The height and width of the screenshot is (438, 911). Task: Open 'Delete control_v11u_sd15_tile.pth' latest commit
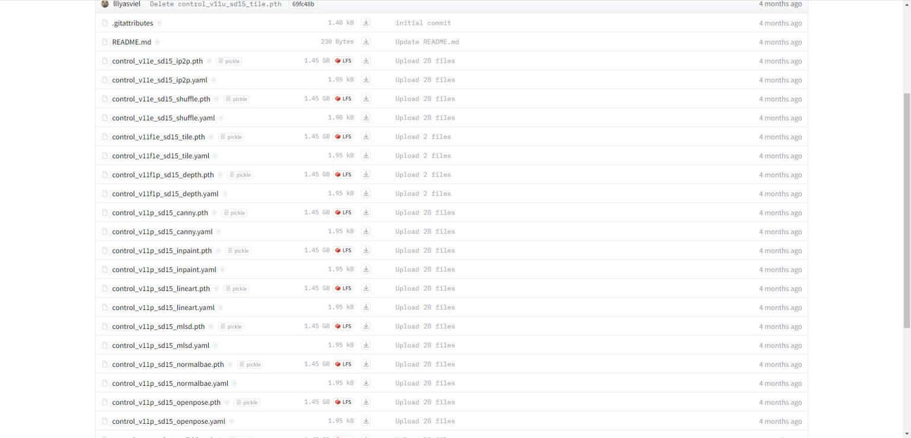click(215, 4)
